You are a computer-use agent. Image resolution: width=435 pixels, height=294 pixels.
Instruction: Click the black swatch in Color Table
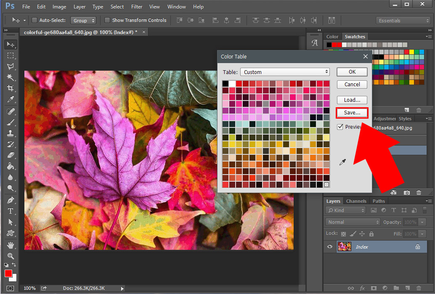225,84
